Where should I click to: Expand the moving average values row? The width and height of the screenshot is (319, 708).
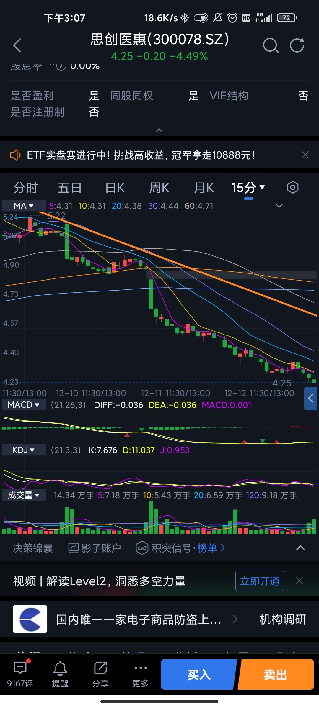[279, 206]
